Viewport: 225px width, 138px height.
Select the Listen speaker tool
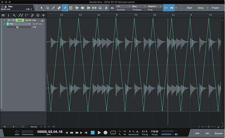point(83,8)
